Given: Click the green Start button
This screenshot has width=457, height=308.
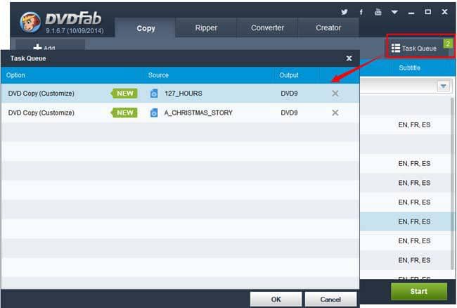Looking at the screenshot, I should (x=419, y=291).
